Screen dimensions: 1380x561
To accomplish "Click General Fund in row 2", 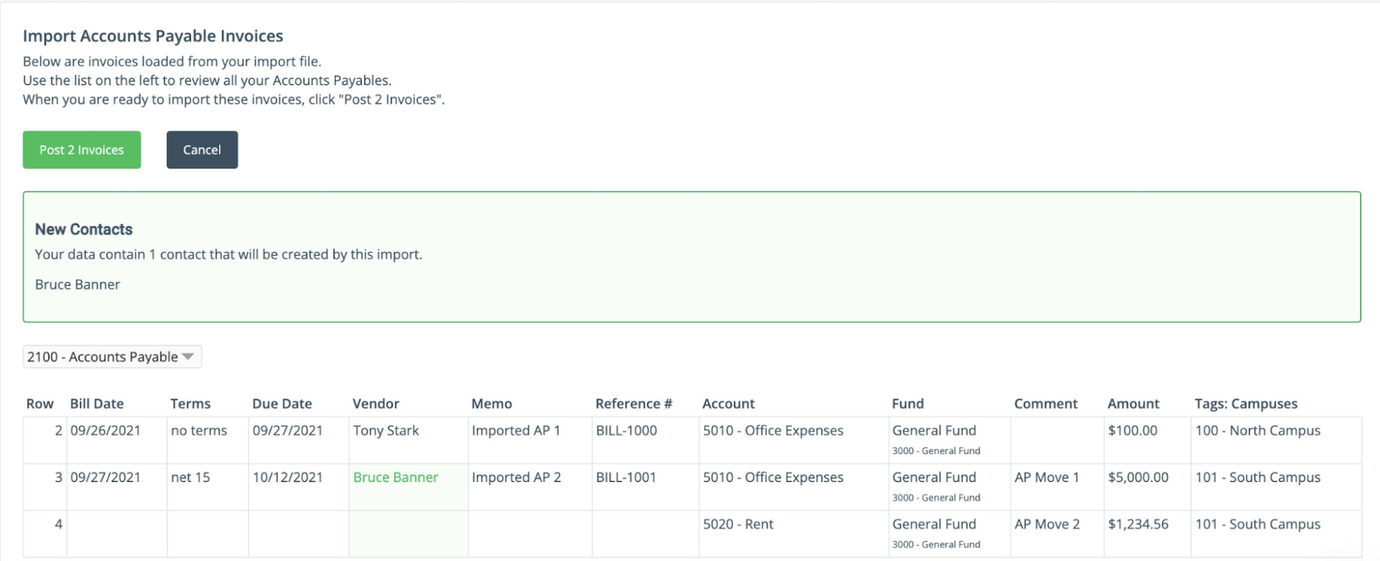I will point(934,430).
